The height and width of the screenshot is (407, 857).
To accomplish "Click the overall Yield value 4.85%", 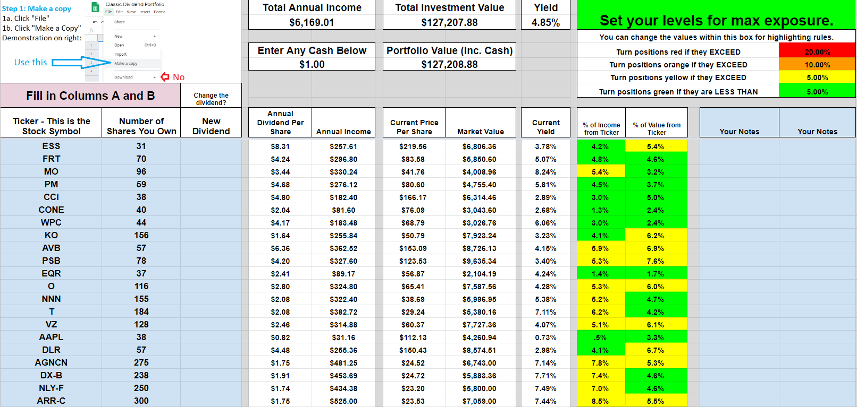I will [546, 22].
